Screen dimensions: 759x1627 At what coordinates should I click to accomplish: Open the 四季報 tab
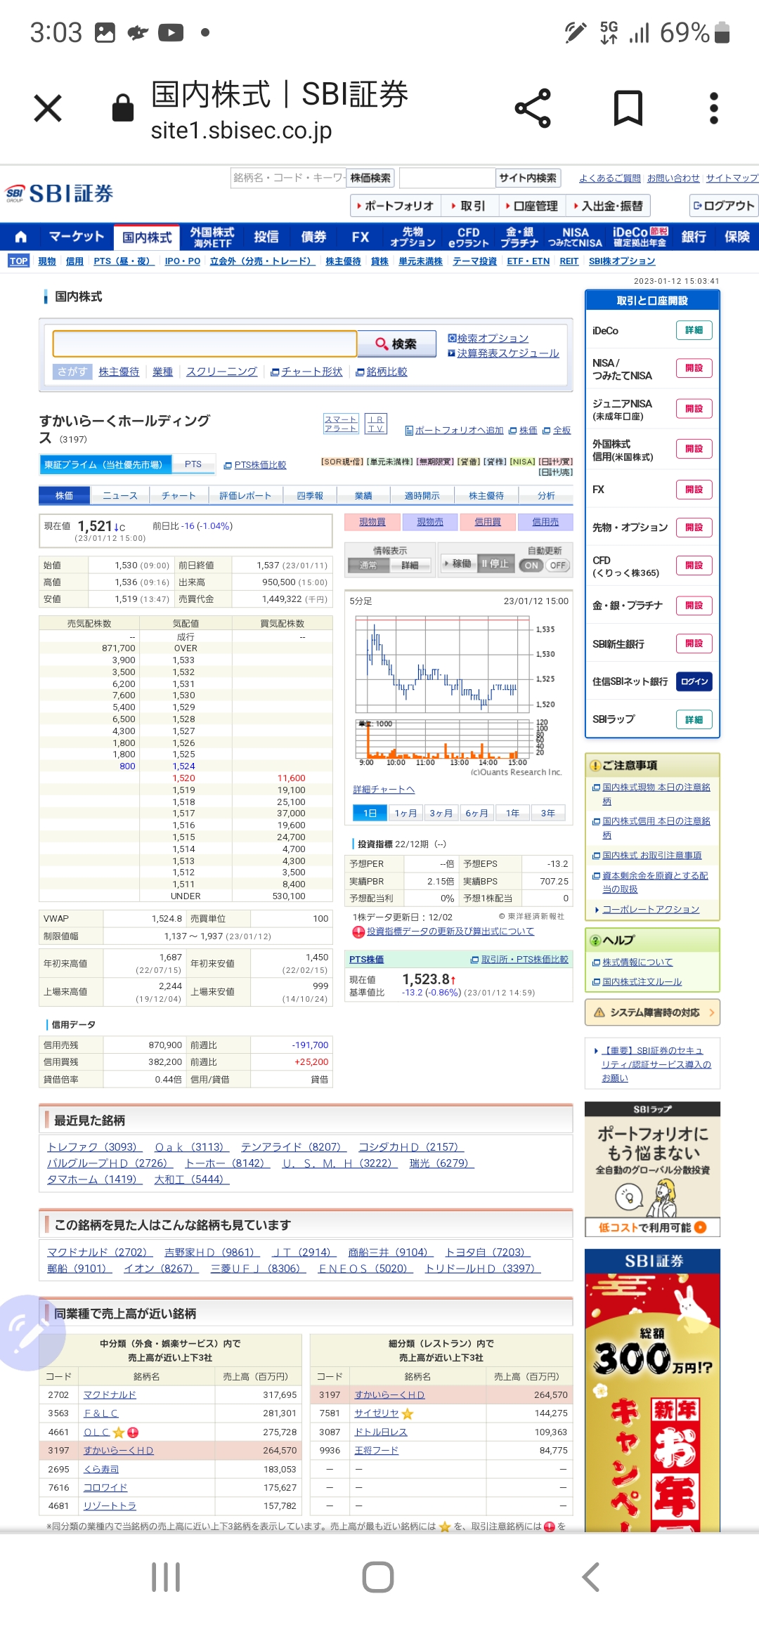click(x=310, y=495)
